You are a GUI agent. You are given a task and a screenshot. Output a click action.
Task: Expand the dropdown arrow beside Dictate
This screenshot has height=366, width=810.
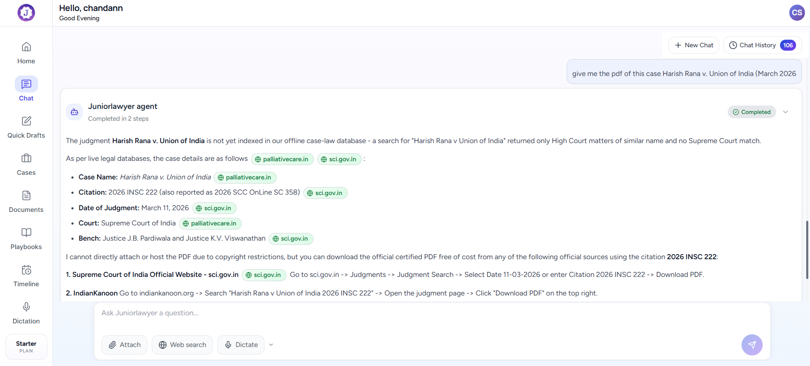[x=271, y=345]
